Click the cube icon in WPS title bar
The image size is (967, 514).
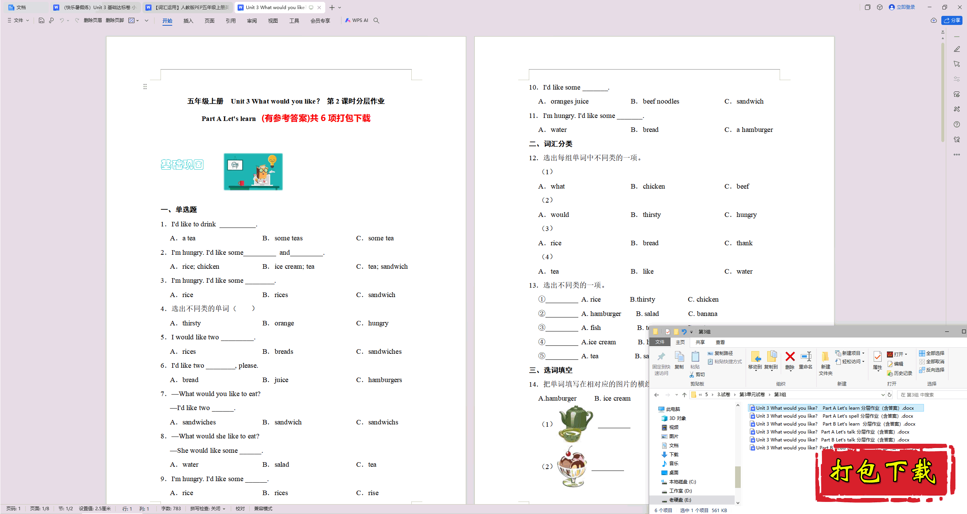point(880,7)
